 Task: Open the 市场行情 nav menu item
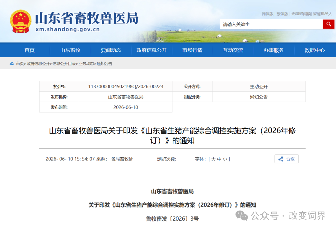[x=193, y=50]
